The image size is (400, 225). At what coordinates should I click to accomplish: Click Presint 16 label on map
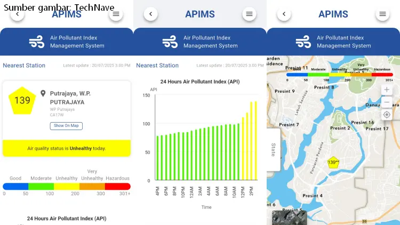(x=363, y=123)
